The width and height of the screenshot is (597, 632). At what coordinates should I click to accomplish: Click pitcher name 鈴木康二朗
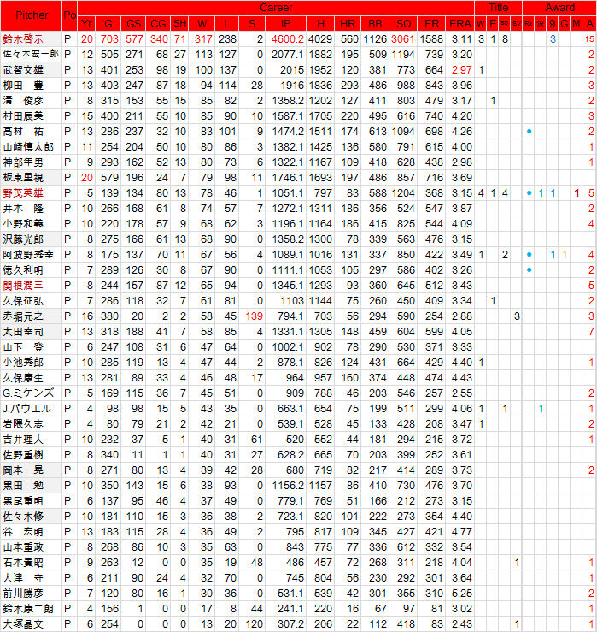pos(28,609)
